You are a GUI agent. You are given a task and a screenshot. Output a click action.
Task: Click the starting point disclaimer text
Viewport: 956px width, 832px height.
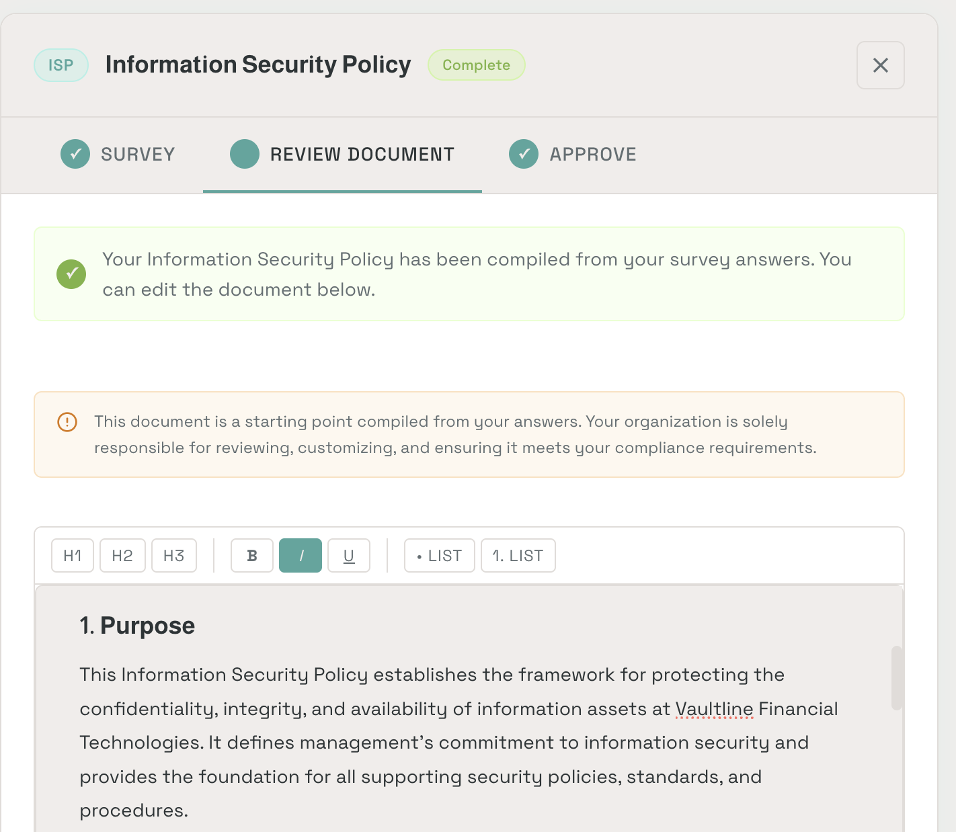[x=455, y=435]
